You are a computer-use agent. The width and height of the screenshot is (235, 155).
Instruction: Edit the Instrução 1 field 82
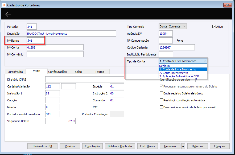point(52,93)
